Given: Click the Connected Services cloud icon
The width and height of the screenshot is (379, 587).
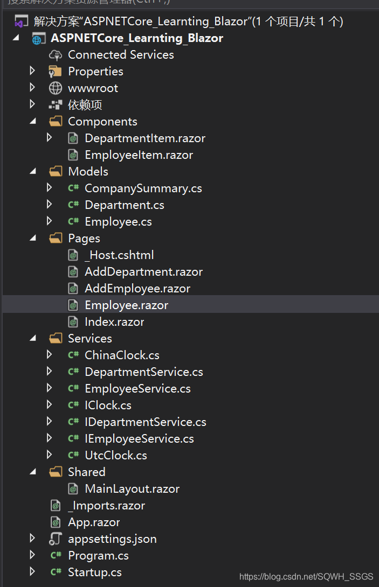Looking at the screenshot, I should tap(56, 55).
